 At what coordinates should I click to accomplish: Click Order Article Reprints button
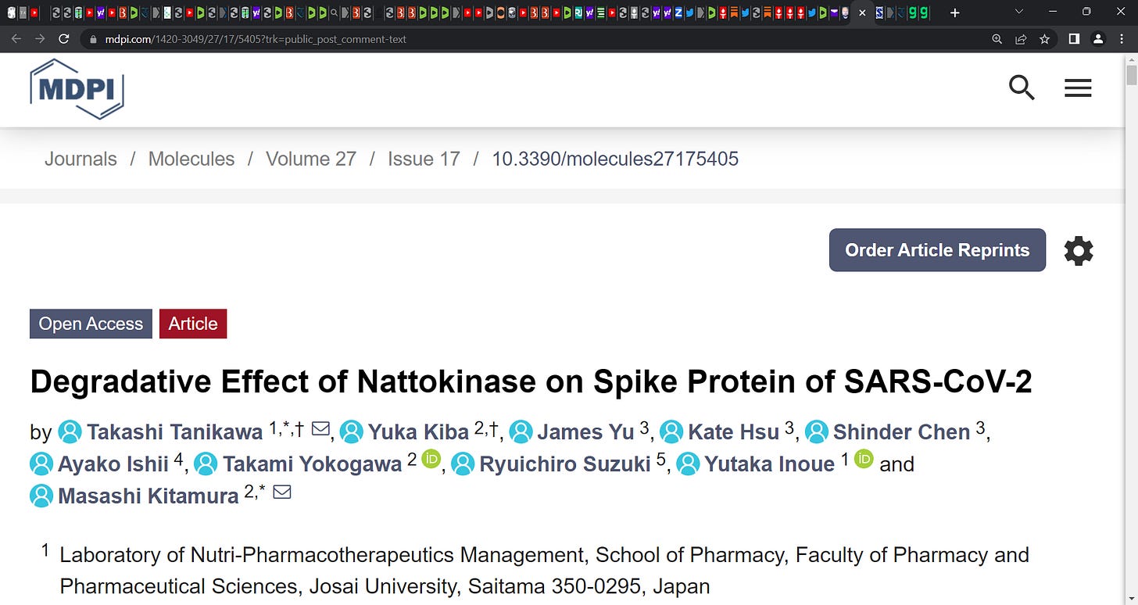click(937, 250)
